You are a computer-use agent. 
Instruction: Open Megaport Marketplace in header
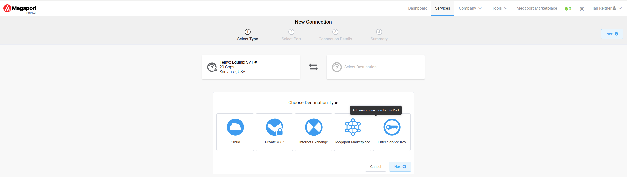[537, 8]
